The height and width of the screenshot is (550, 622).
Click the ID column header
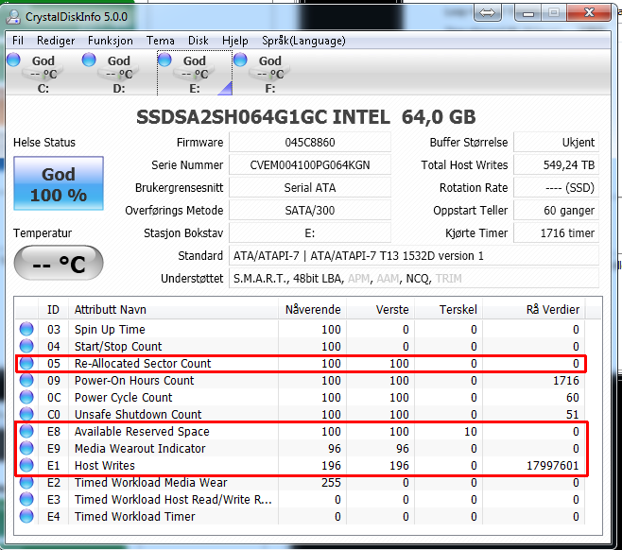(53, 309)
